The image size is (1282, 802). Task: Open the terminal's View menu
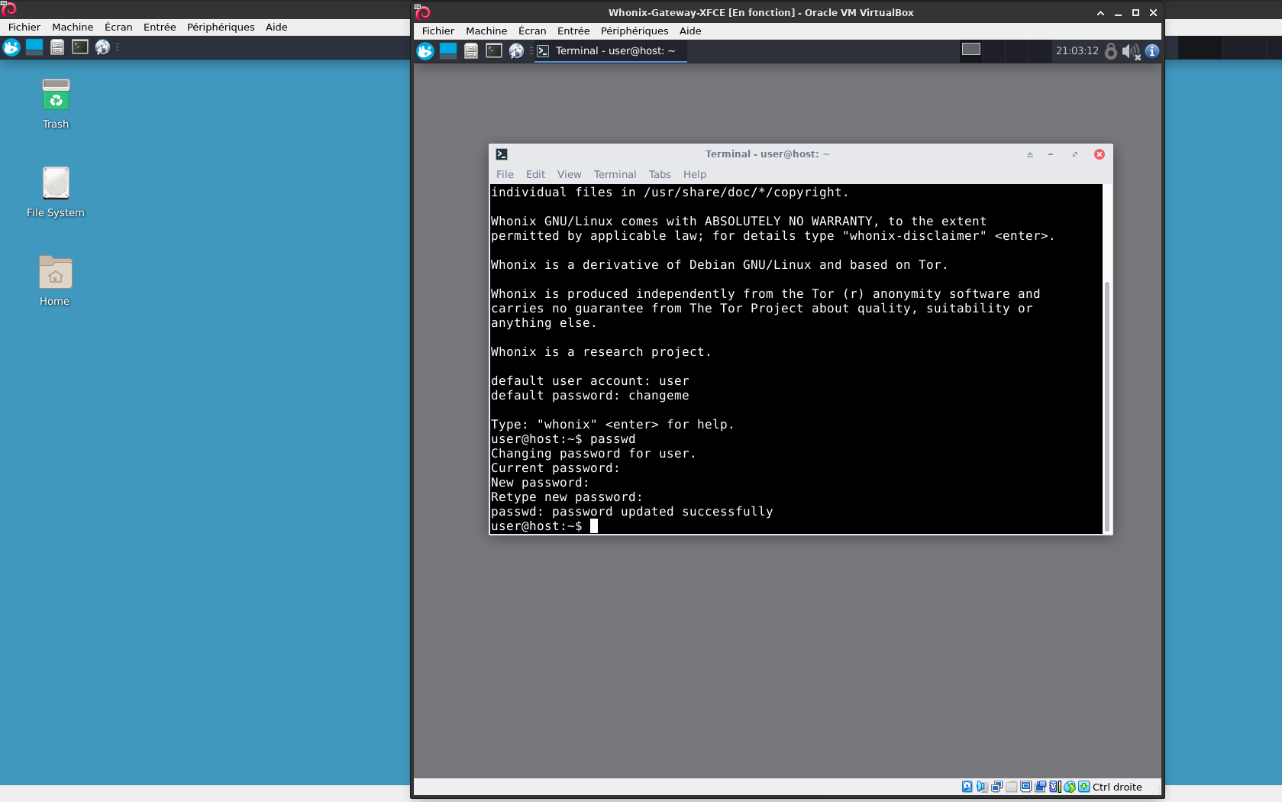tap(569, 174)
